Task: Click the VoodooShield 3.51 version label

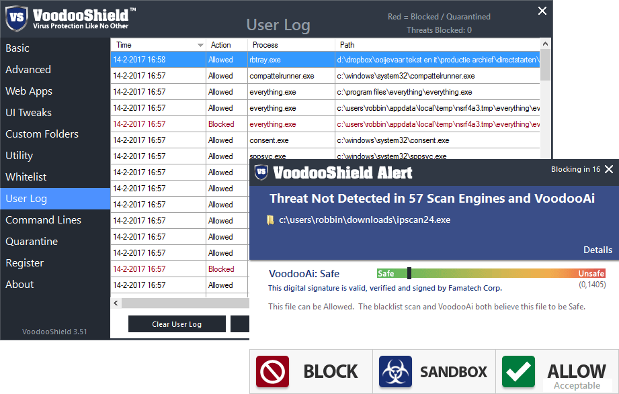Action: 54,332
